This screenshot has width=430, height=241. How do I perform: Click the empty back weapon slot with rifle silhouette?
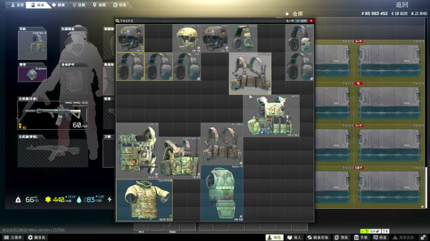[53, 153]
